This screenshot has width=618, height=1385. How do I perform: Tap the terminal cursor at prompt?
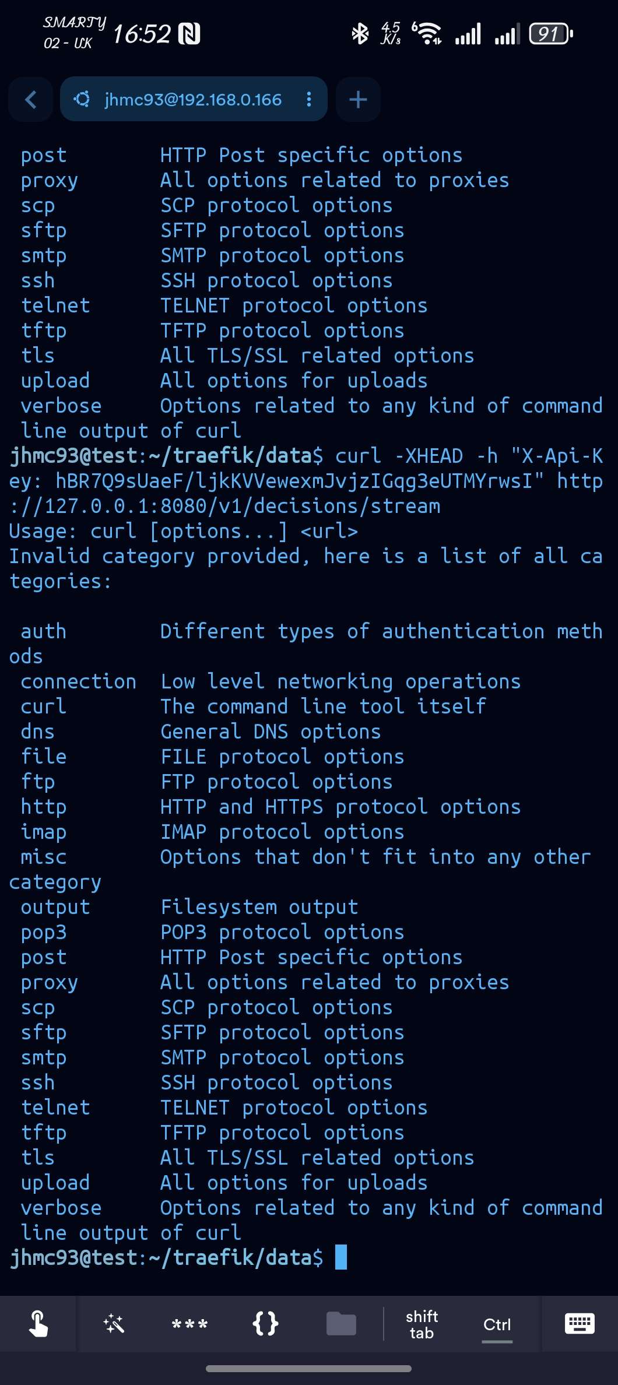click(x=341, y=1257)
